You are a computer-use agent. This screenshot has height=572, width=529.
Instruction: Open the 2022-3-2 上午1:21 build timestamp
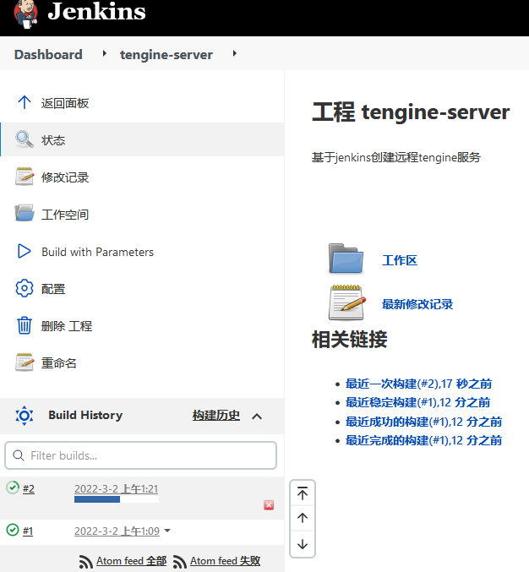pyautogui.click(x=116, y=489)
